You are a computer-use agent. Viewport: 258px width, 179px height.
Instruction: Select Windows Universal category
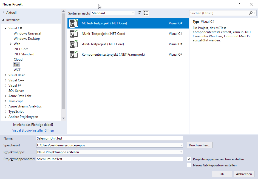click(27, 33)
